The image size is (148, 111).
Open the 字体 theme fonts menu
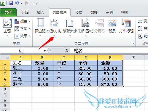[x=23, y=29]
